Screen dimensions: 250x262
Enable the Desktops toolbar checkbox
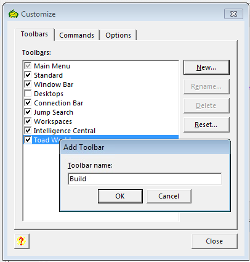[x=28, y=94]
